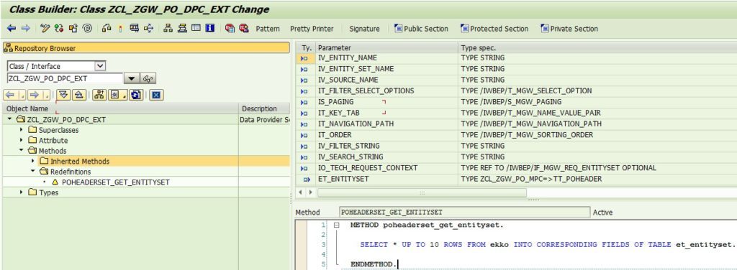Click the Display/Change pencil icon
Screen dimensions: 737x270
(45, 29)
